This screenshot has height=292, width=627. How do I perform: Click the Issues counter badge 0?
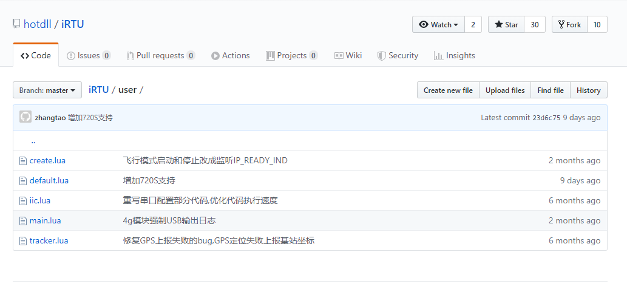click(x=106, y=56)
